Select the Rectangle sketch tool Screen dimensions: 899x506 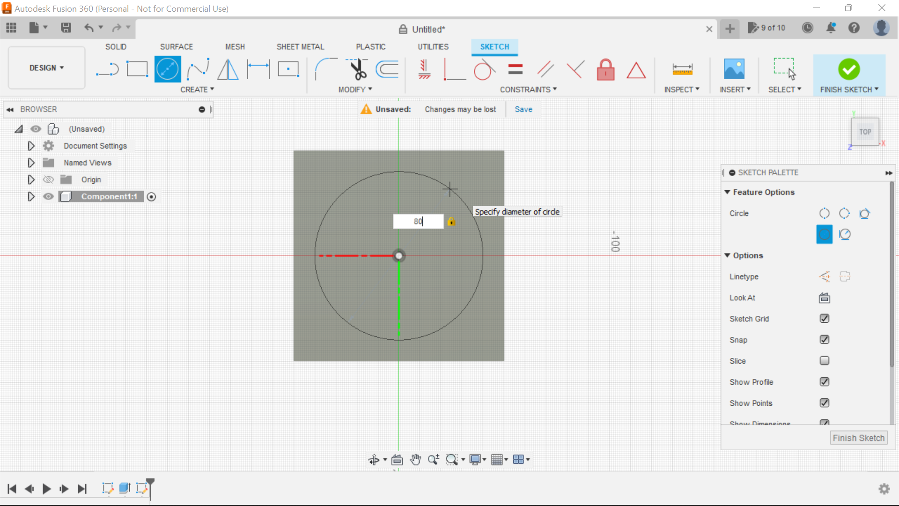click(x=137, y=69)
